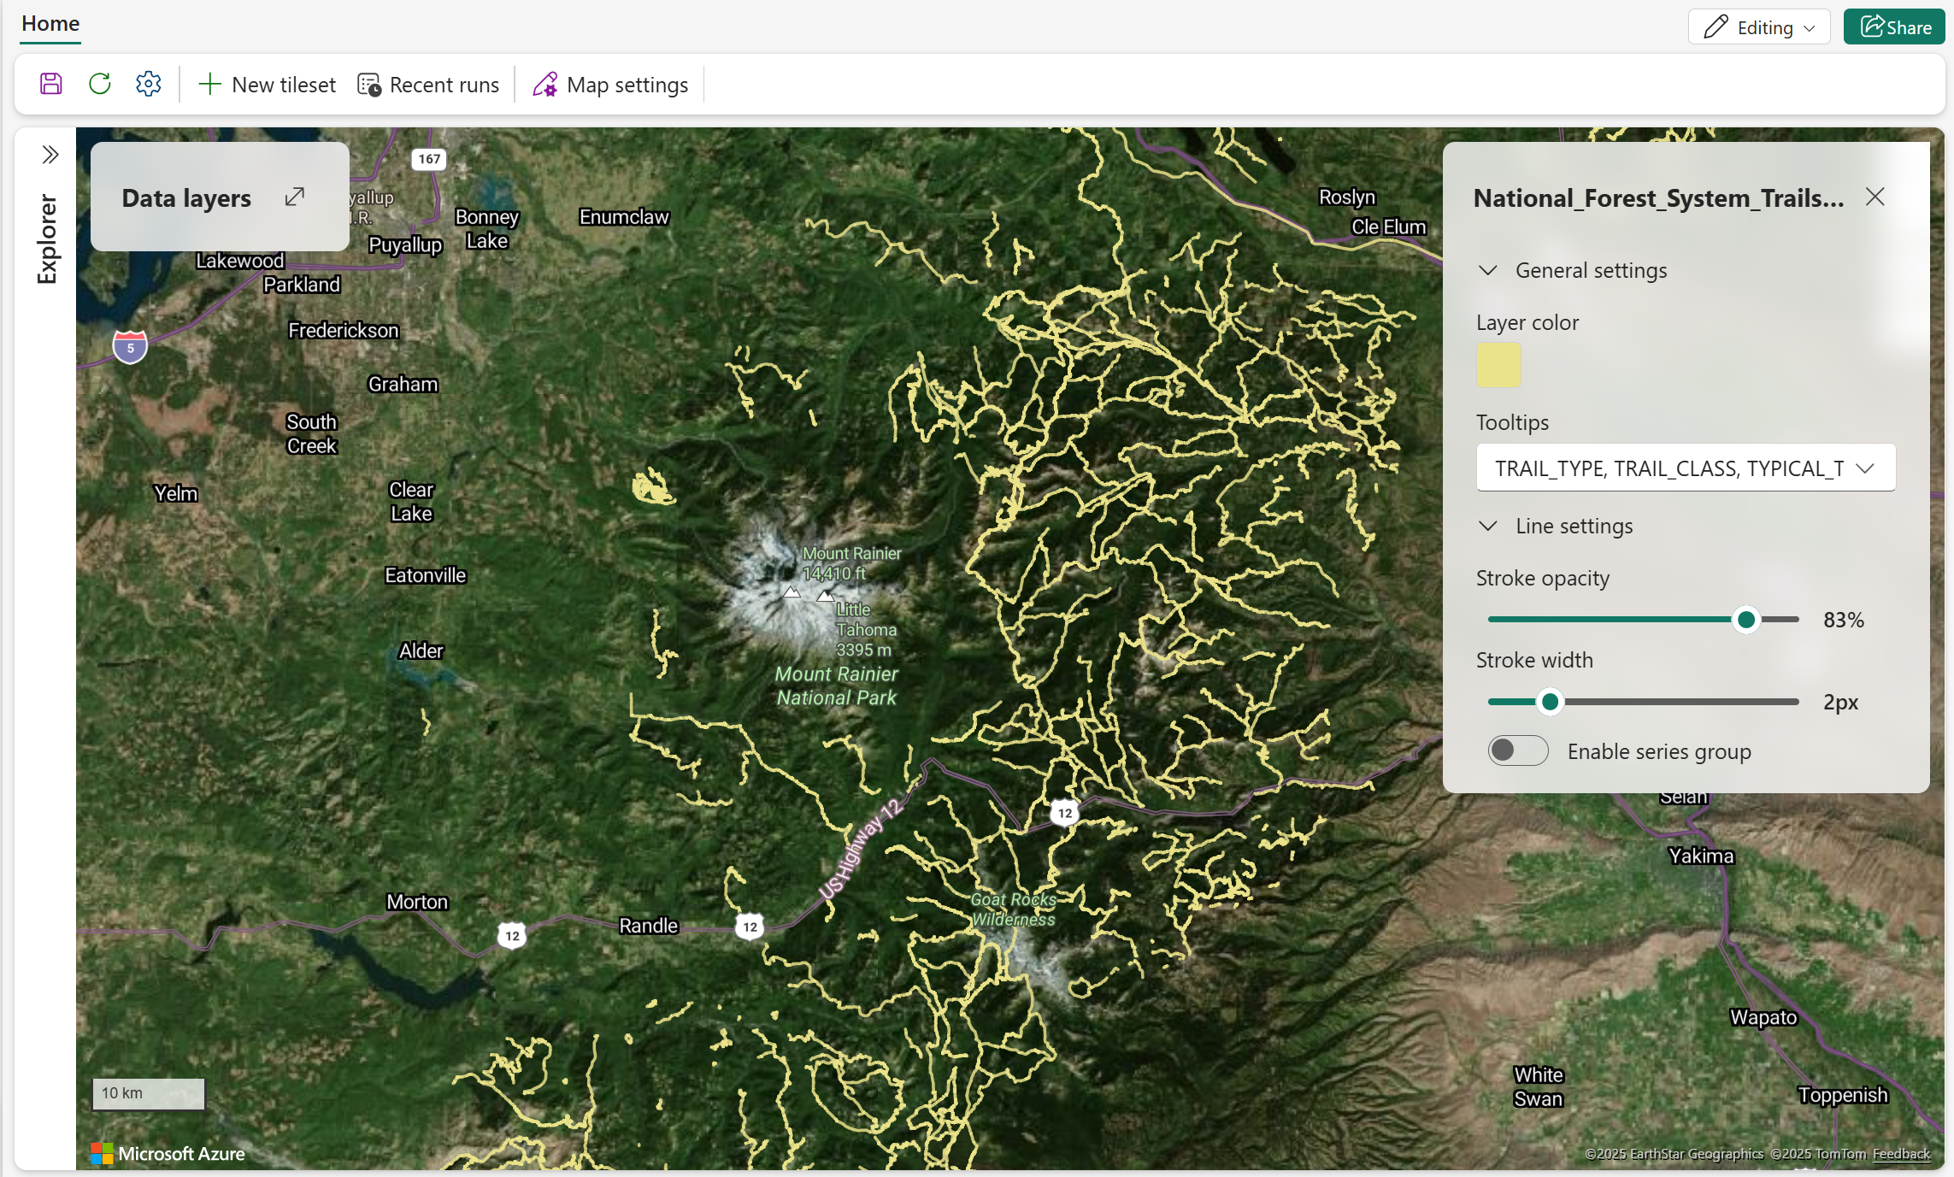Screen dimensions: 1954x1177
Task: Click the save icon in toolbar
Action: (51, 84)
